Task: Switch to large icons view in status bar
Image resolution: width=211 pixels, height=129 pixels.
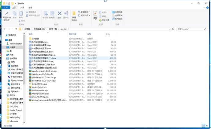Action: [207, 126]
